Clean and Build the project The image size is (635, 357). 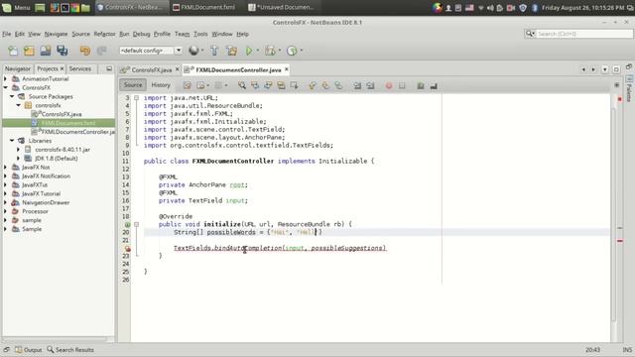point(231,51)
